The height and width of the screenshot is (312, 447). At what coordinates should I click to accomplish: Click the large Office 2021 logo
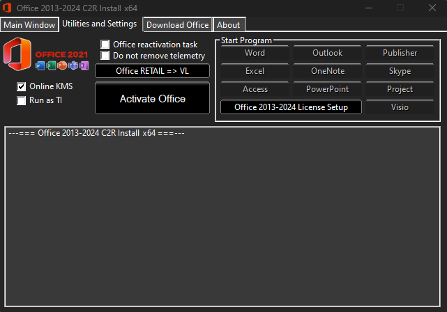pos(17,54)
